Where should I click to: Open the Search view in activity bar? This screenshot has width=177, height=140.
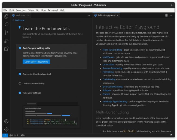(6, 24)
